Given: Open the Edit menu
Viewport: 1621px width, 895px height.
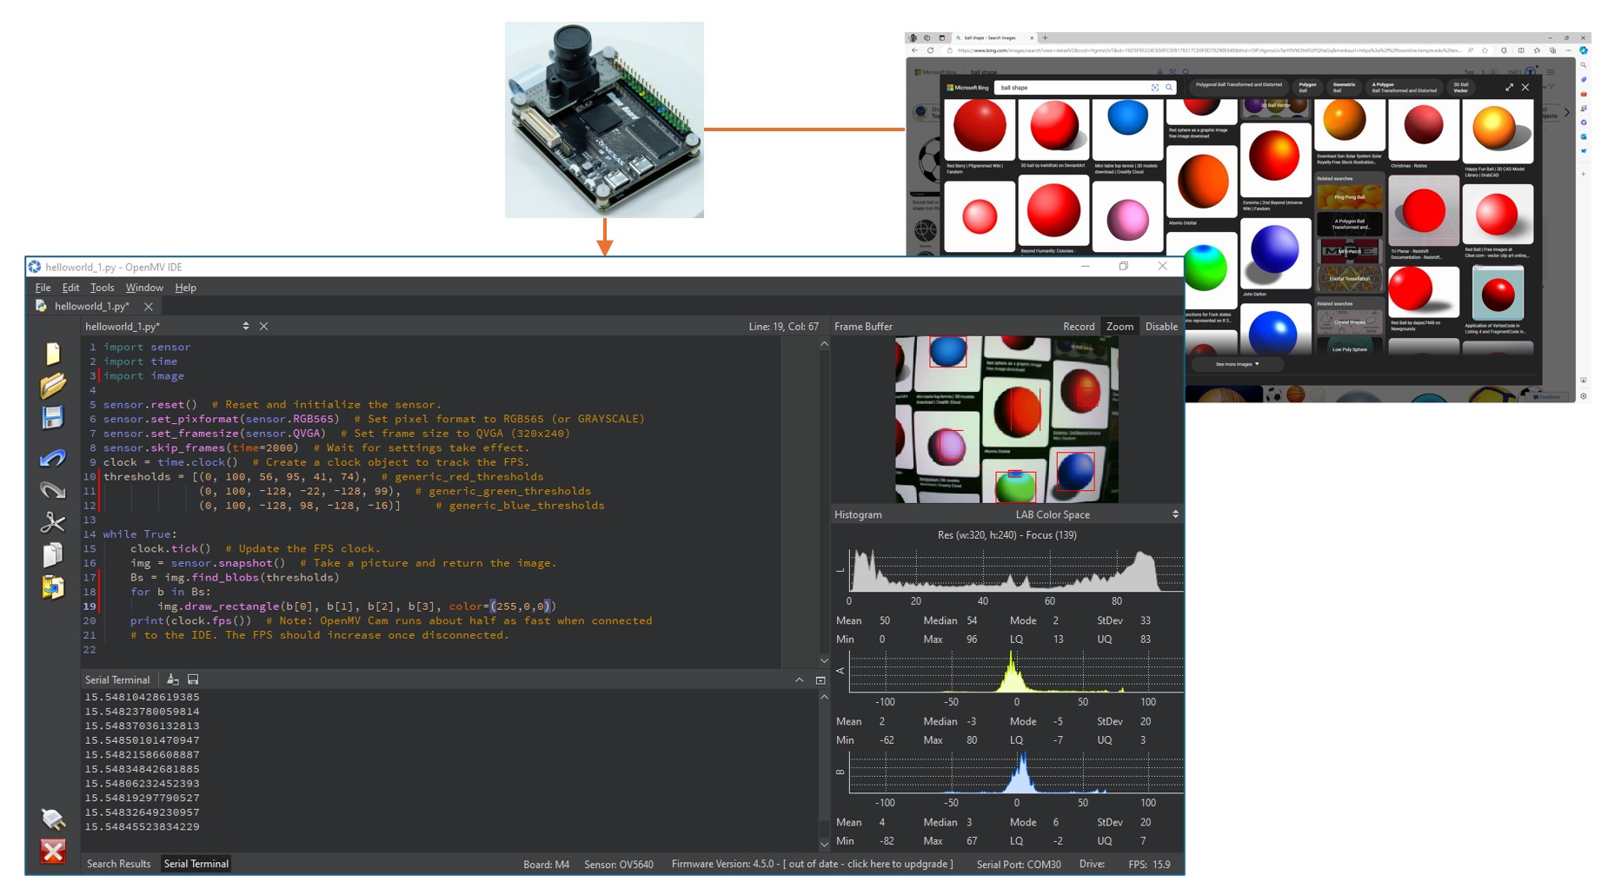Looking at the screenshot, I should (x=70, y=288).
